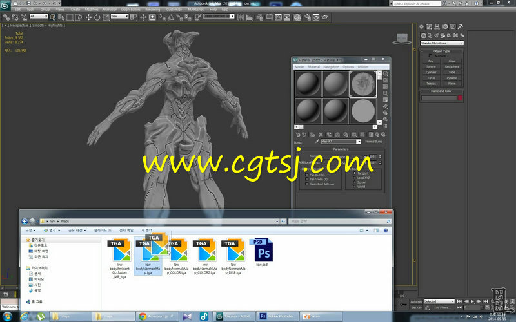Click the Cylinder primitive button
Image resolution: width=516 pixels, height=322 pixels.
[431, 72]
